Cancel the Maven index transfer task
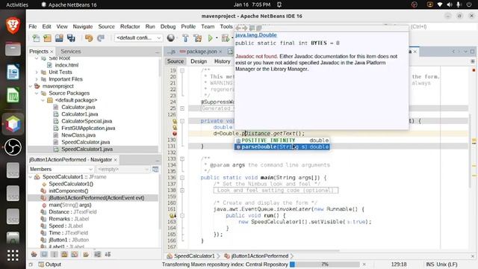The height and width of the screenshot is (269, 478). tap(364, 265)
